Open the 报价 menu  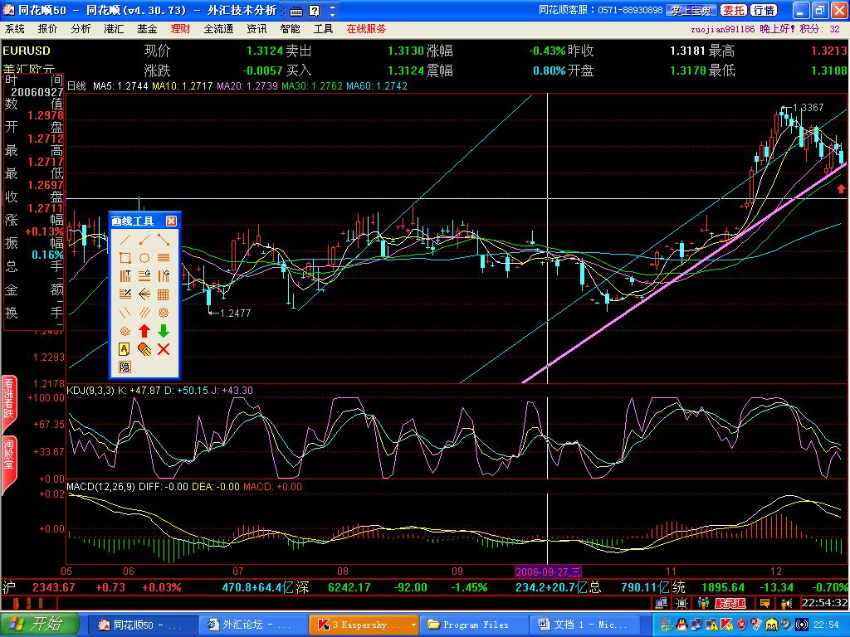coord(47,29)
